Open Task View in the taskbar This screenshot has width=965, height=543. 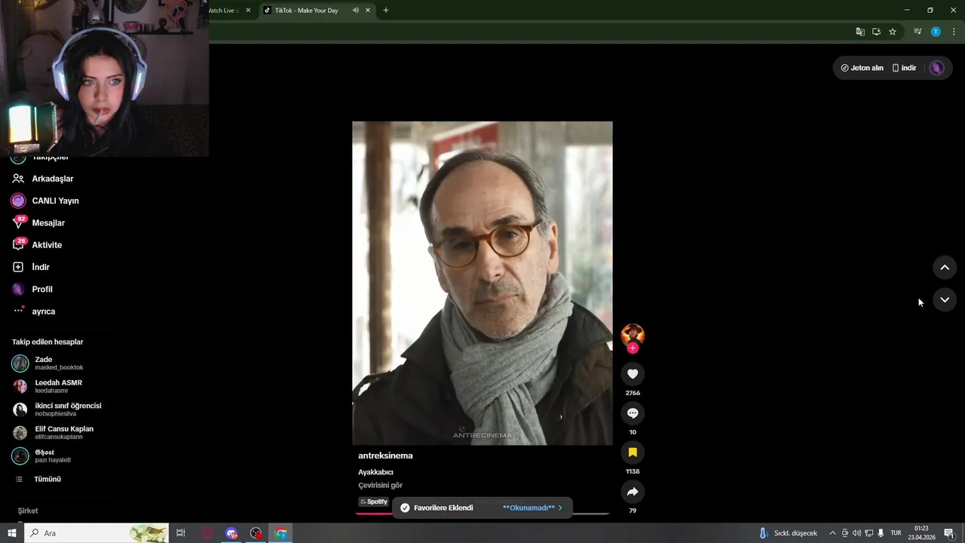click(181, 533)
